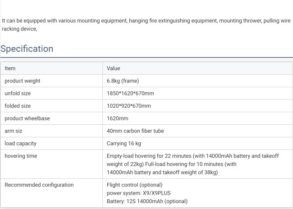Select the 40mm carbon fiber tube value
Image resolution: width=293 pixels, height=209 pixels.
[135, 131]
